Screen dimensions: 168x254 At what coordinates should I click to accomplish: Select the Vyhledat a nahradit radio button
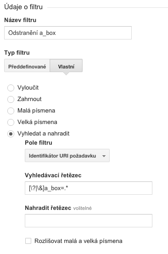[x=11, y=134]
